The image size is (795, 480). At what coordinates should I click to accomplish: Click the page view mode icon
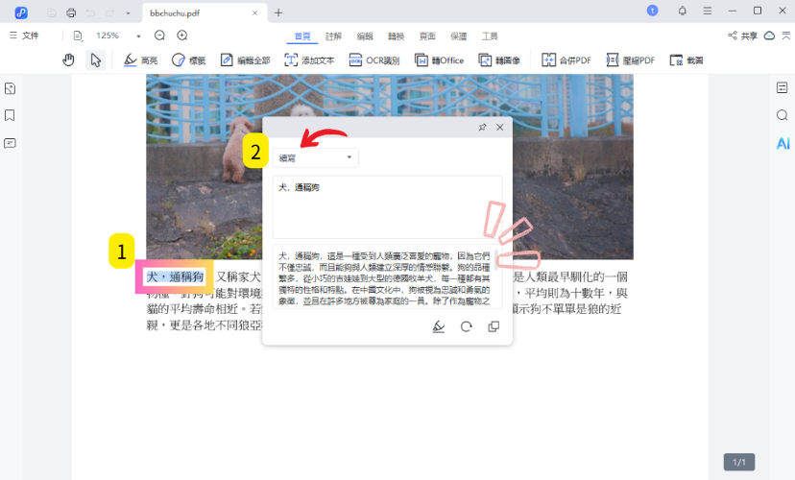[x=78, y=36]
